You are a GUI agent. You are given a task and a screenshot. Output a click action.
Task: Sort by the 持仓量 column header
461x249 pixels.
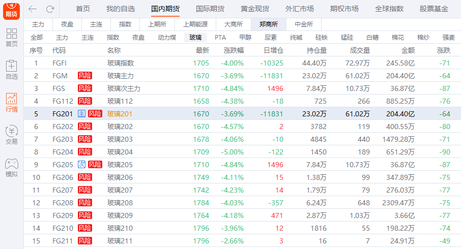(316, 50)
